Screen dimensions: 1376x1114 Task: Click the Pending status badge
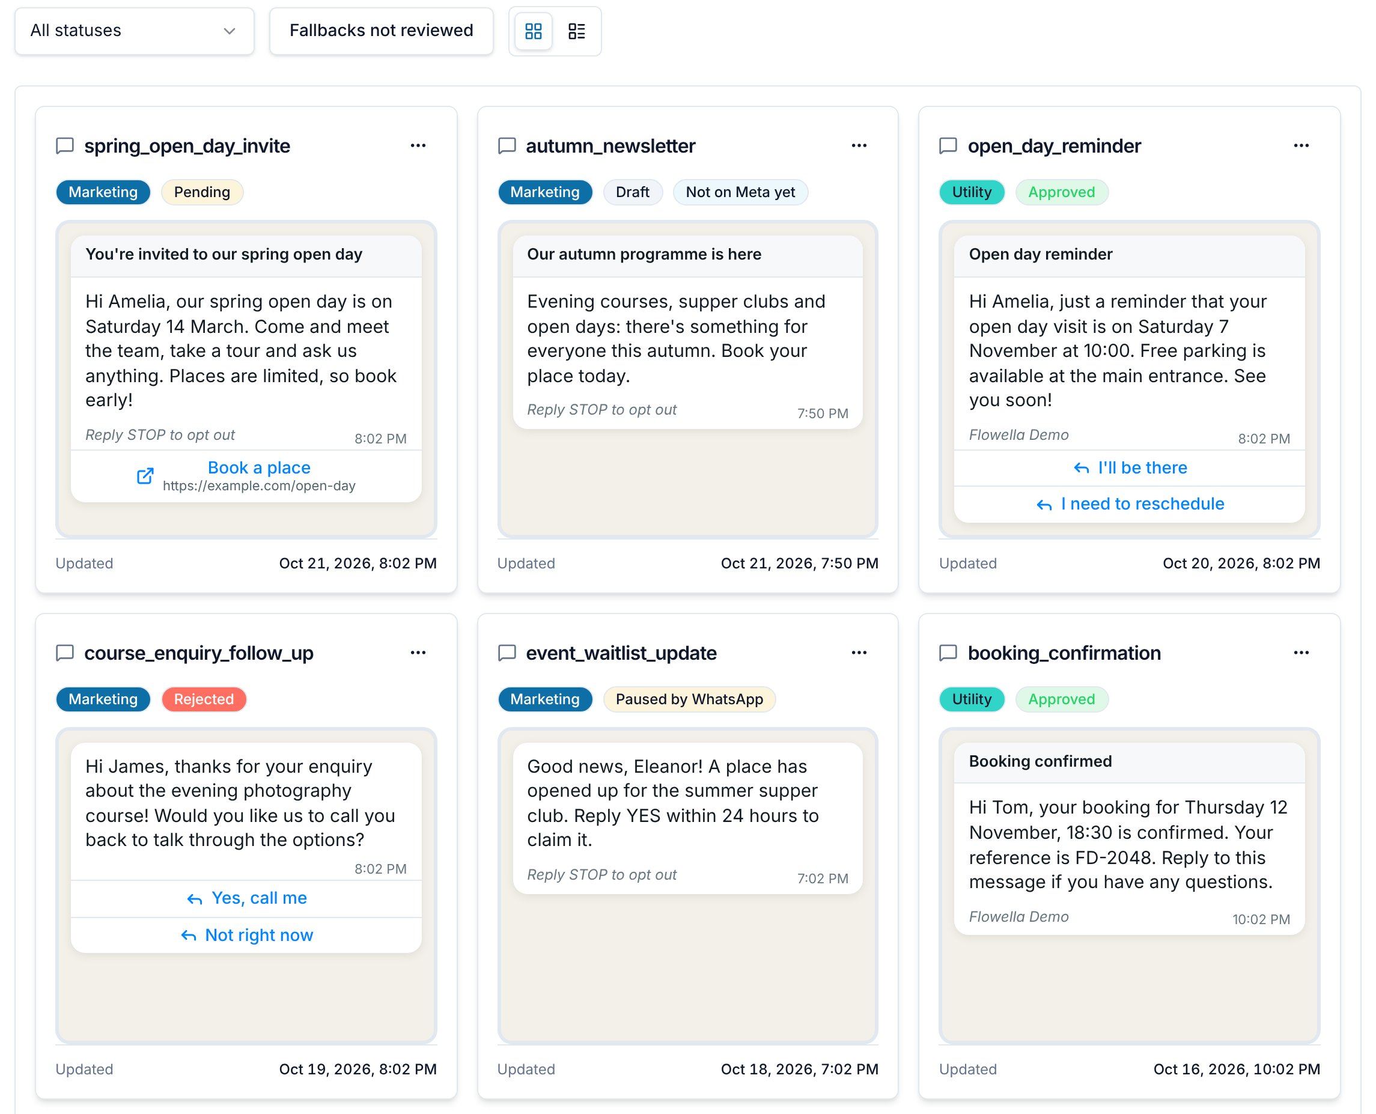tap(202, 192)
